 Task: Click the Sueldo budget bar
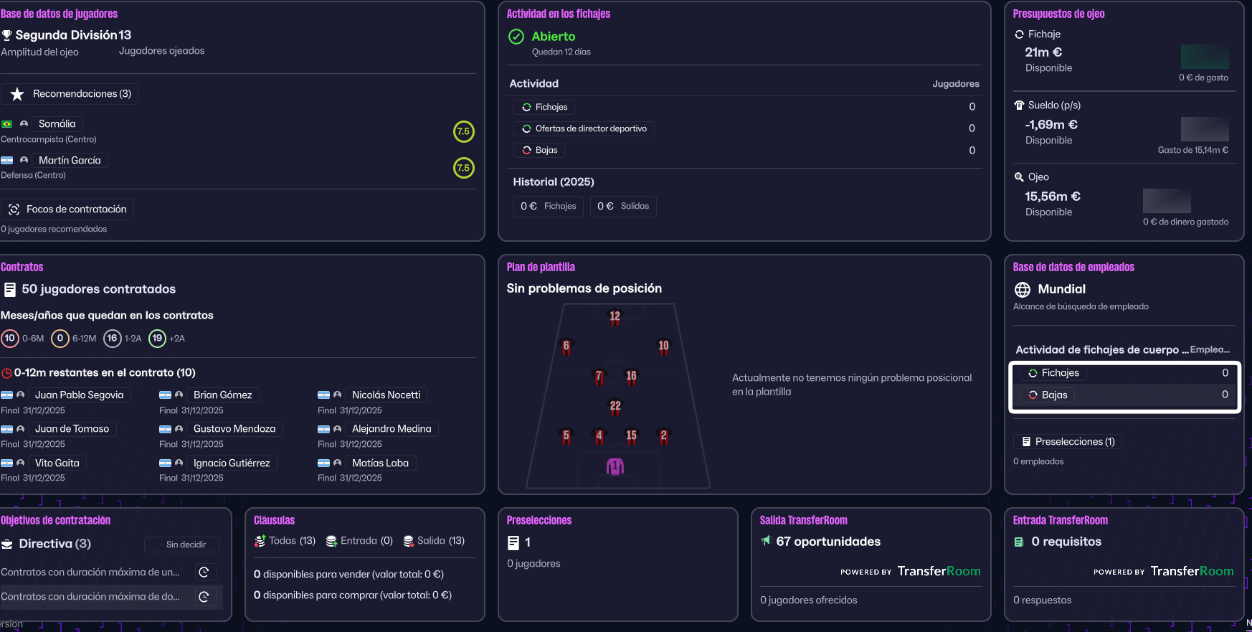[x=1205, y=129]
